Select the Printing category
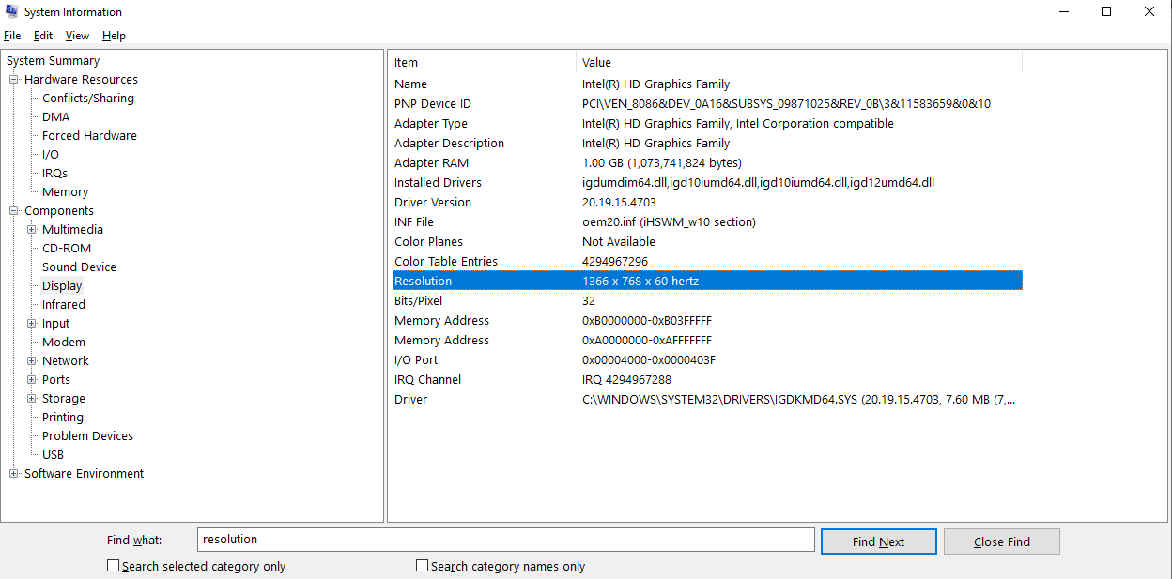Viewport: 1172px width, 579px height. coord(63,418)
